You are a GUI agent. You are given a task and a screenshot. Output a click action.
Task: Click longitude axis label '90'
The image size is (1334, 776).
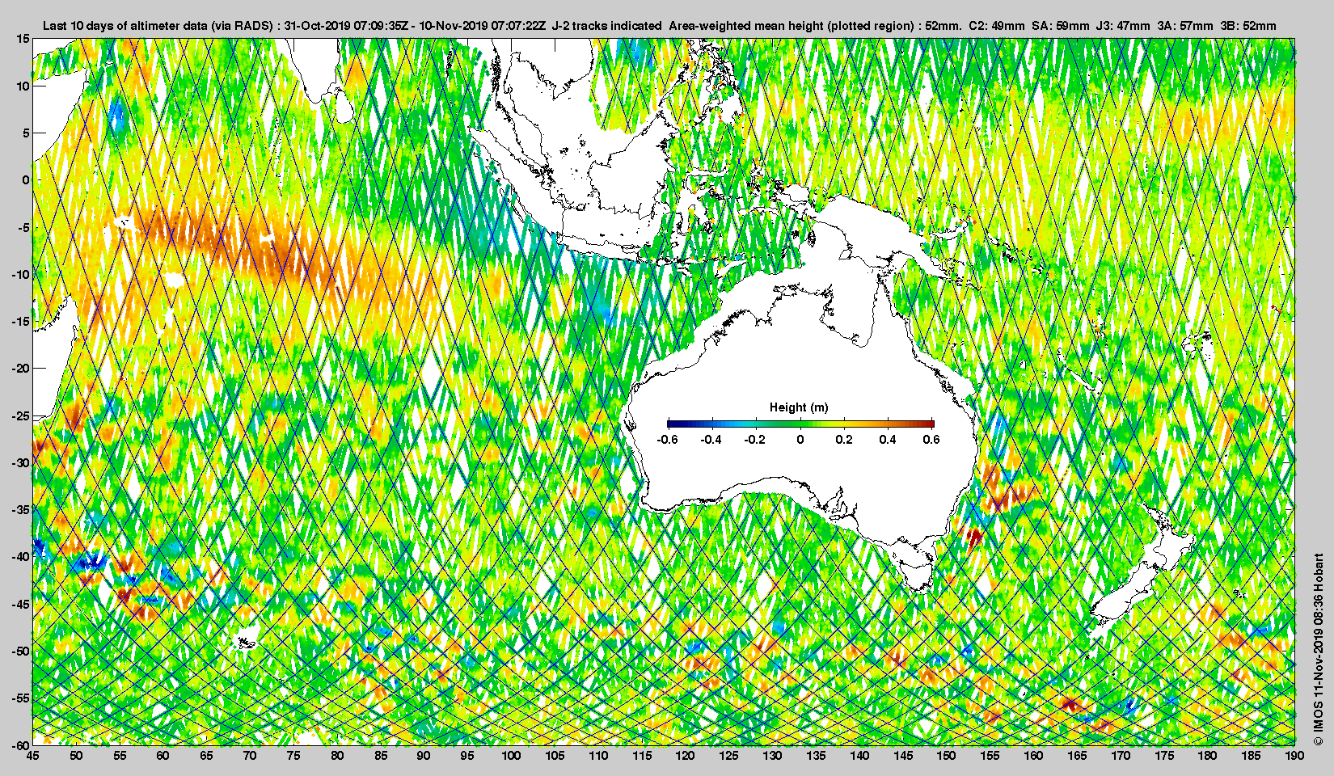424,756
